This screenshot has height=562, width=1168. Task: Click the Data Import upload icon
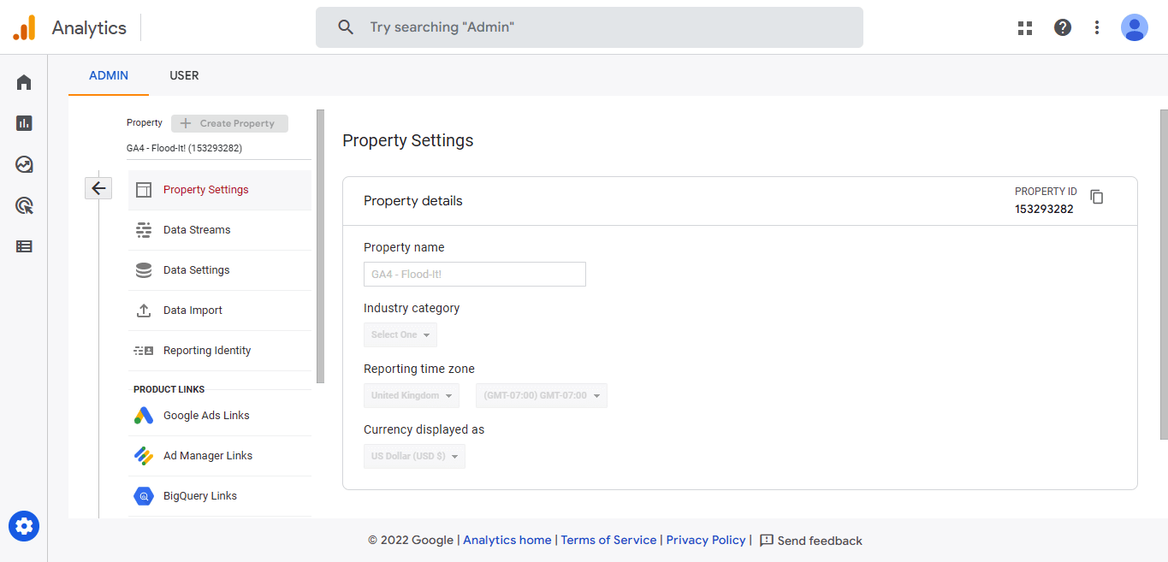pyautogui.click(x=144, y=311)
